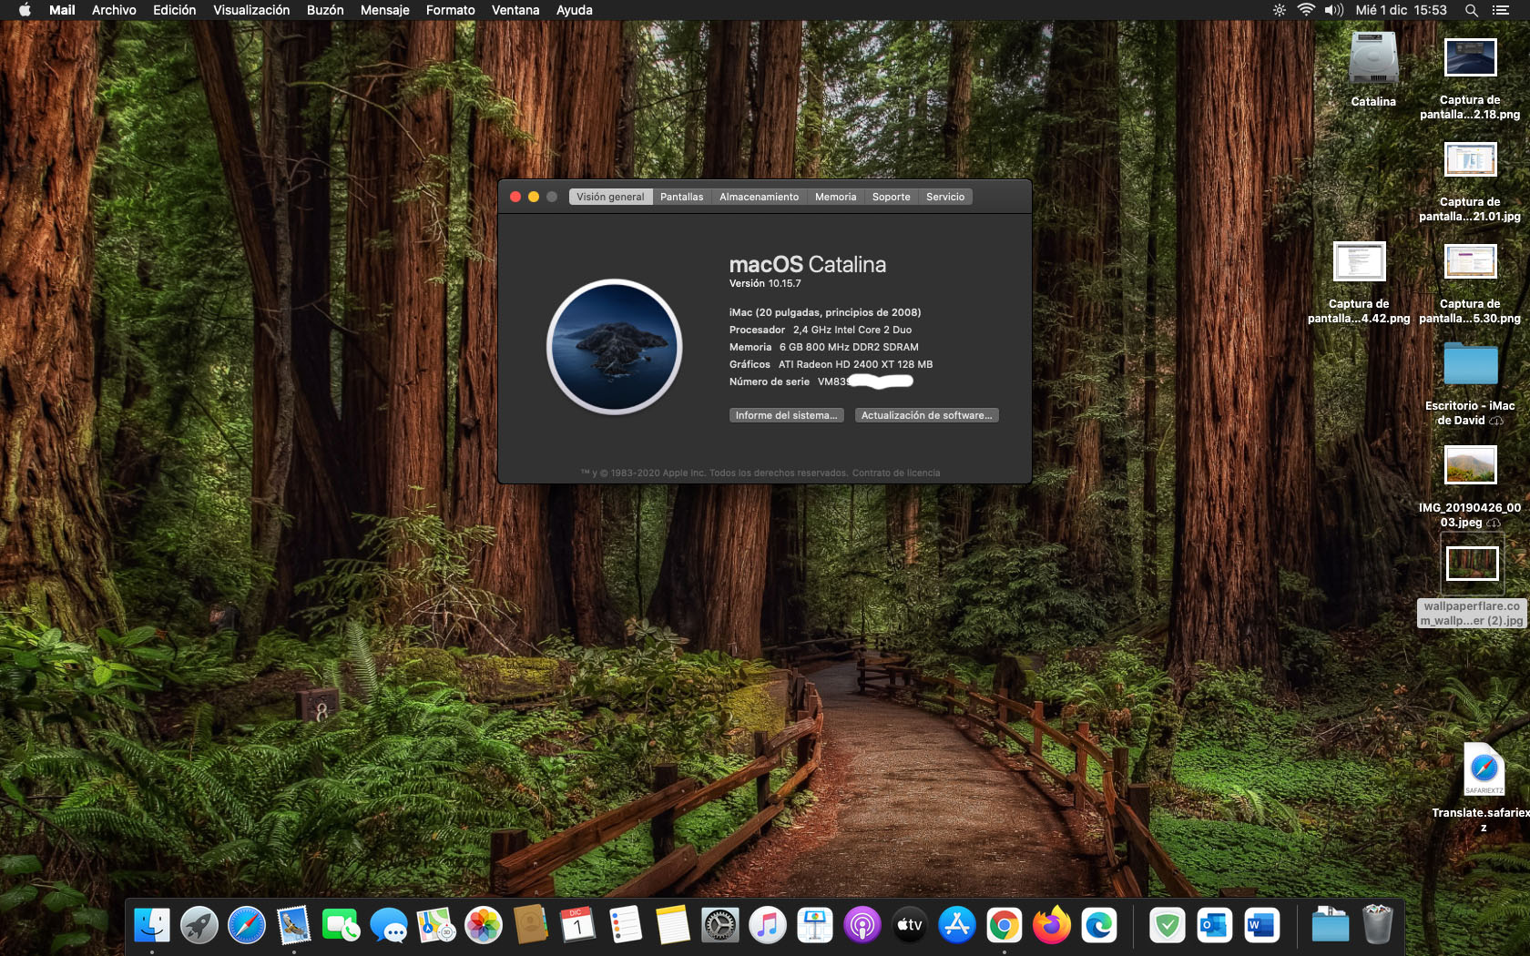This screenshot has width=1530, height=956.
Task: Open the Apple menu
Action: click(25, 10)
